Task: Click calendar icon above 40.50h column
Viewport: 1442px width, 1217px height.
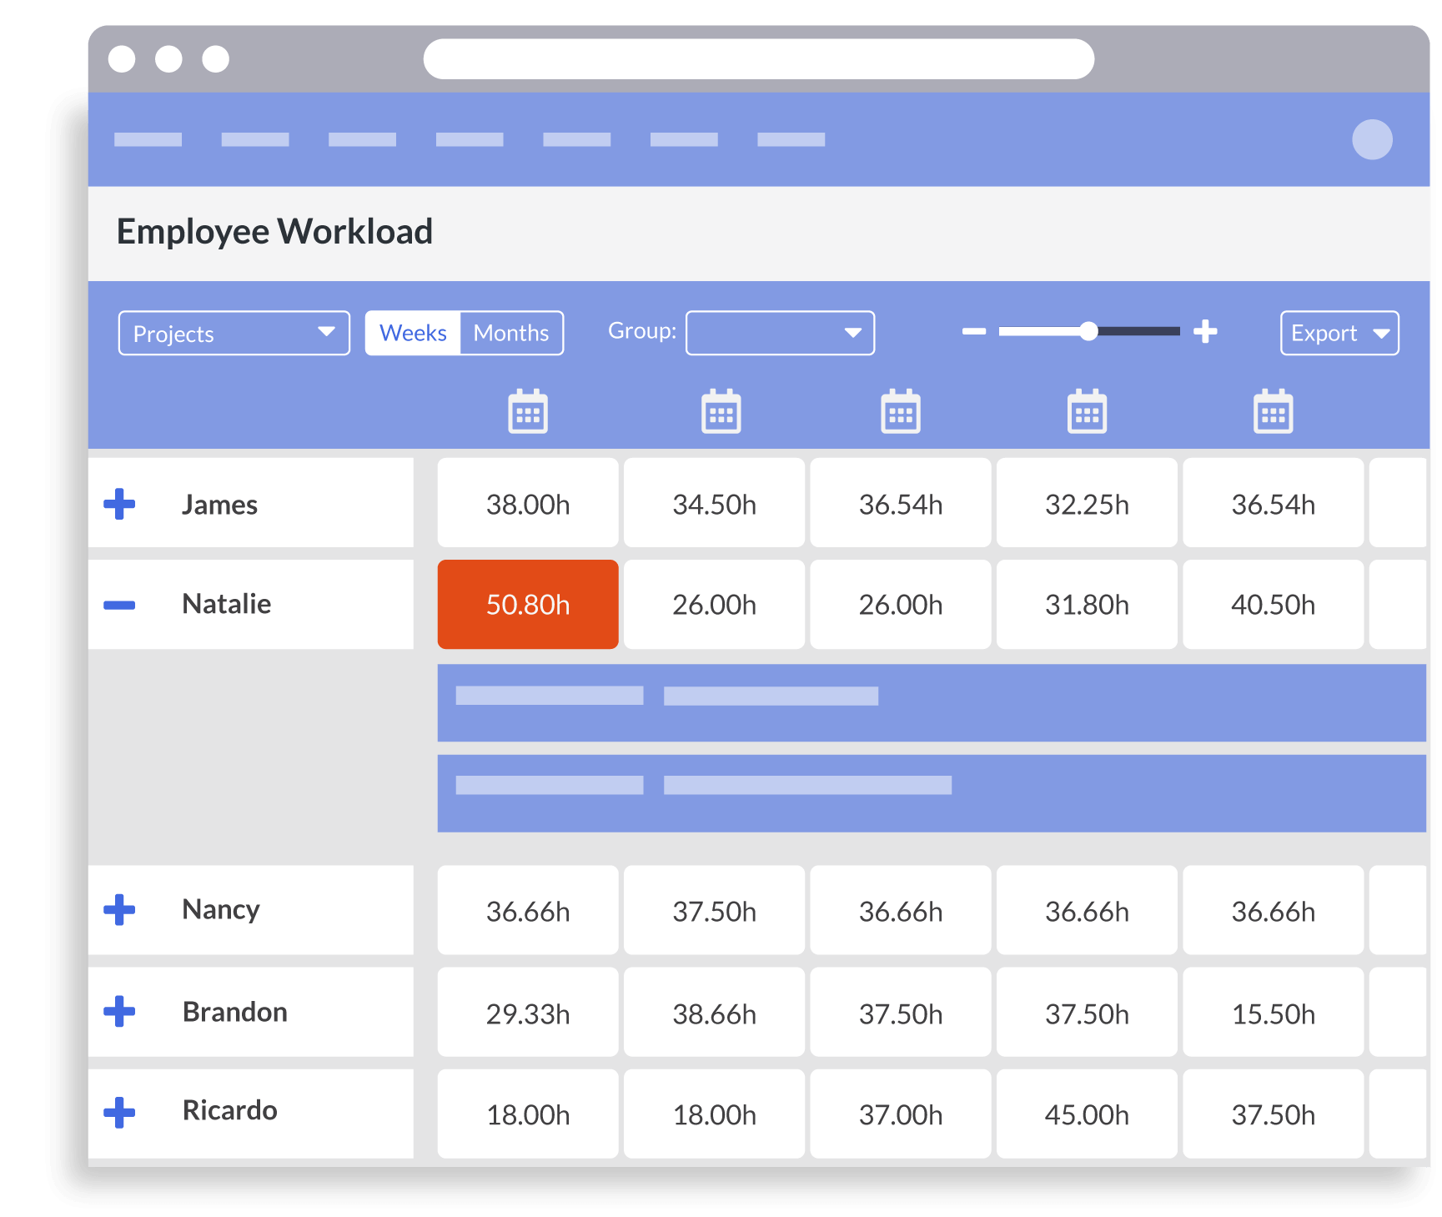Action: [1274, 411]
